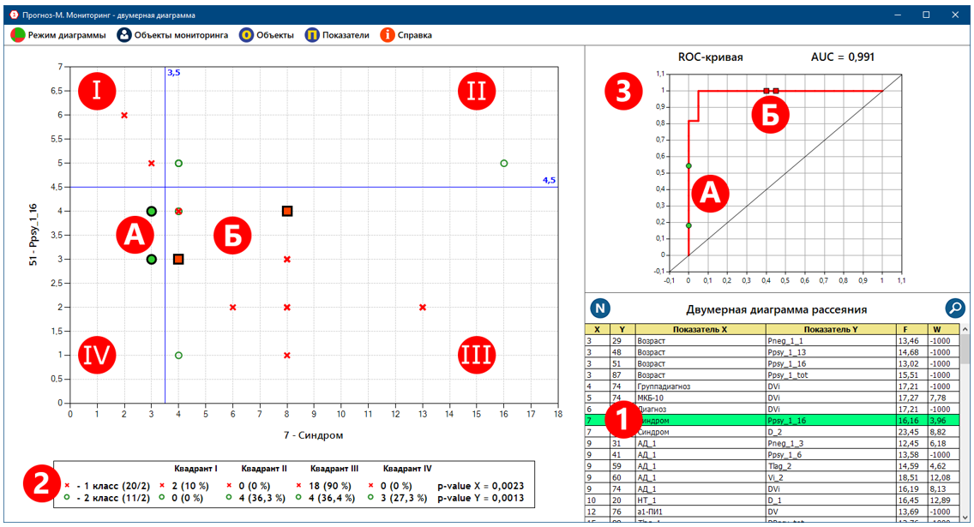Click the red cross point at X=13

pos(422,307)
